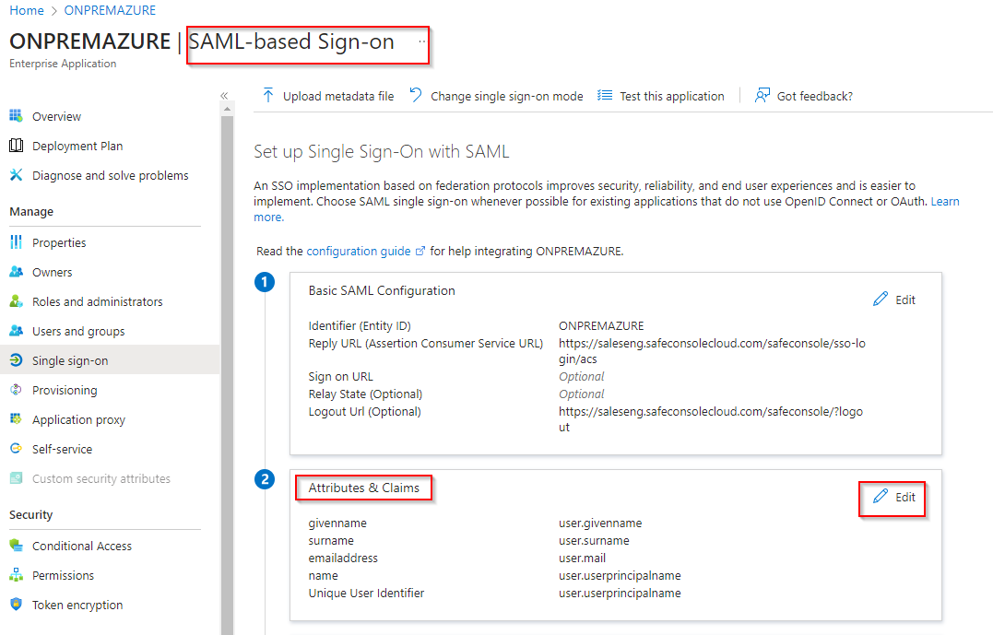
Task: Click the pencil icon in Basic SAML Configuration
Action: click(x=881, y=299)
